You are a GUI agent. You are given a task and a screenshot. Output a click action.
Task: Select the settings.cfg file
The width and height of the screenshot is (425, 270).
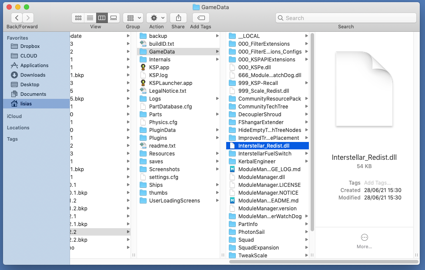(x=178, y=177)
